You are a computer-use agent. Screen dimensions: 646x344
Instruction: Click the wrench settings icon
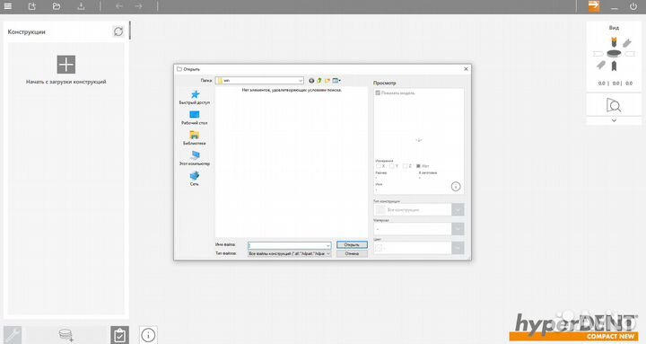click(x=13, y=335)
